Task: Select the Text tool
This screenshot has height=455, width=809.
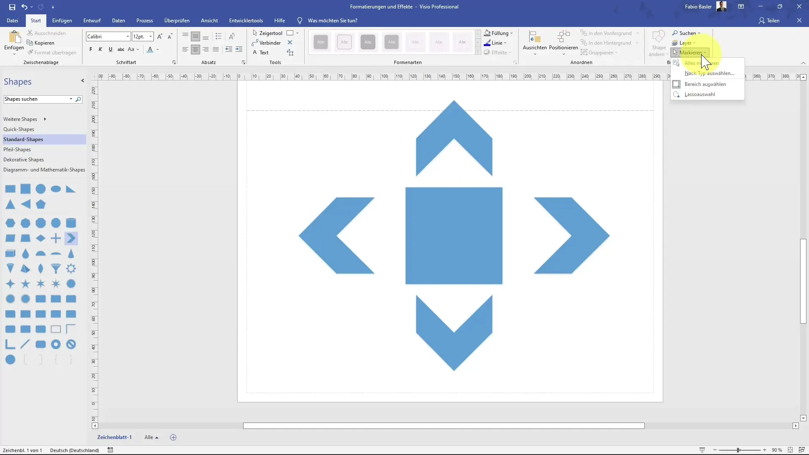Action: click(x=260, y=52)
